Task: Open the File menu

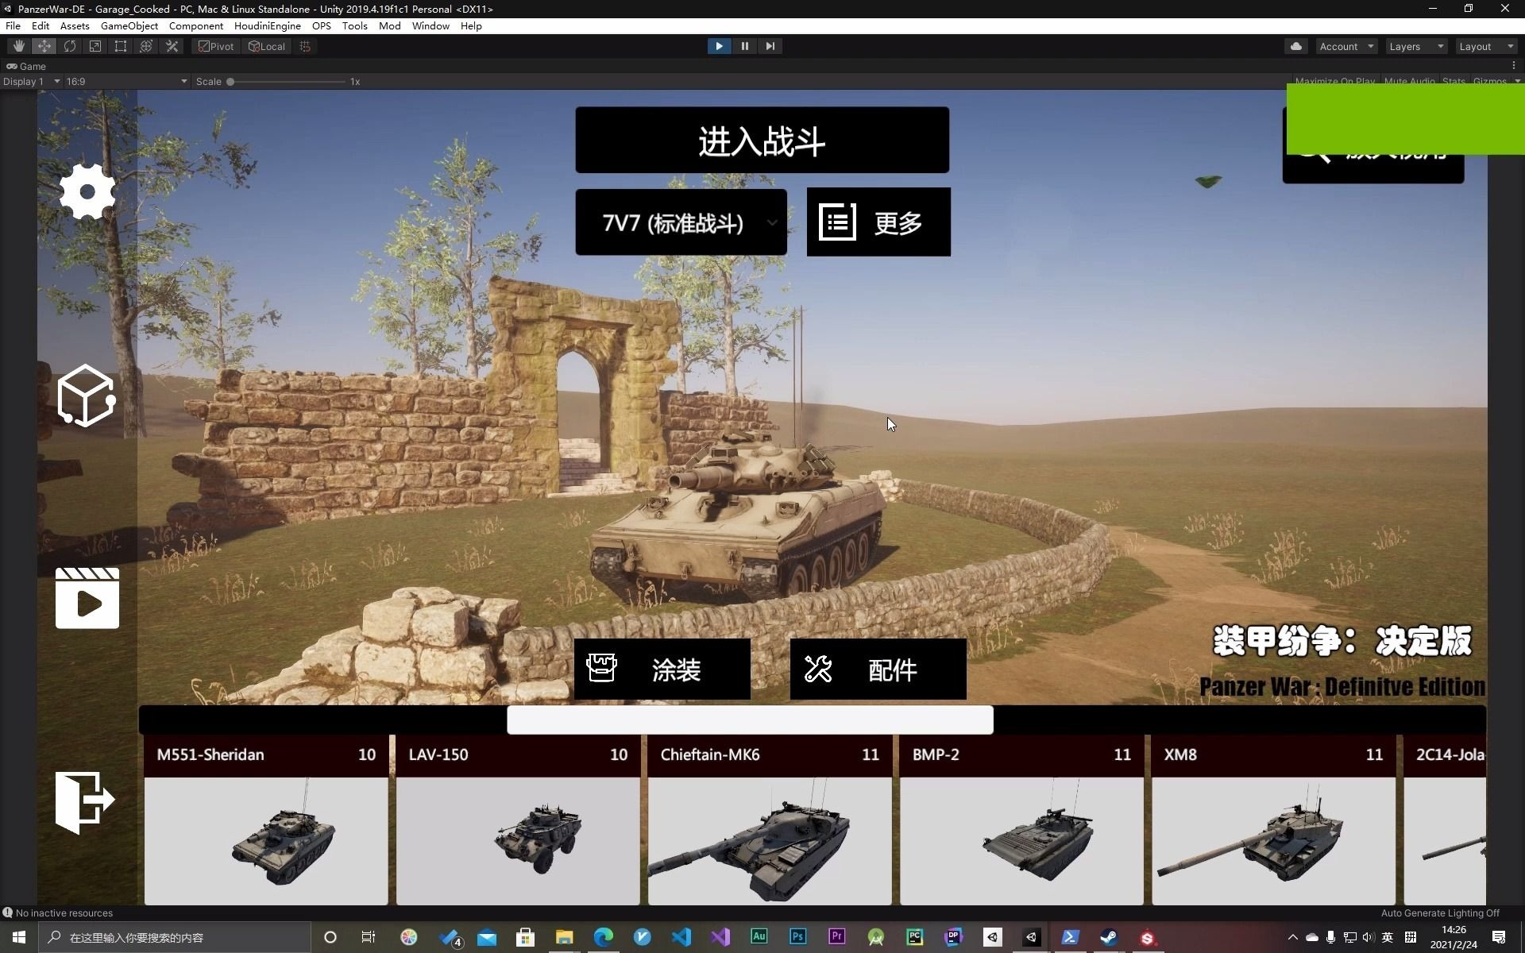Action: click(14, 25)
